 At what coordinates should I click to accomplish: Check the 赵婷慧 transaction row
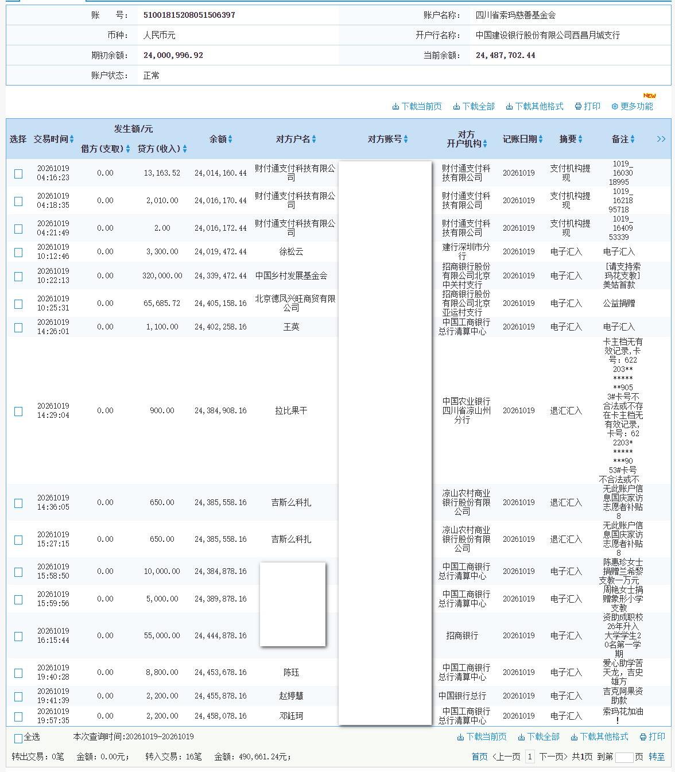18,696
